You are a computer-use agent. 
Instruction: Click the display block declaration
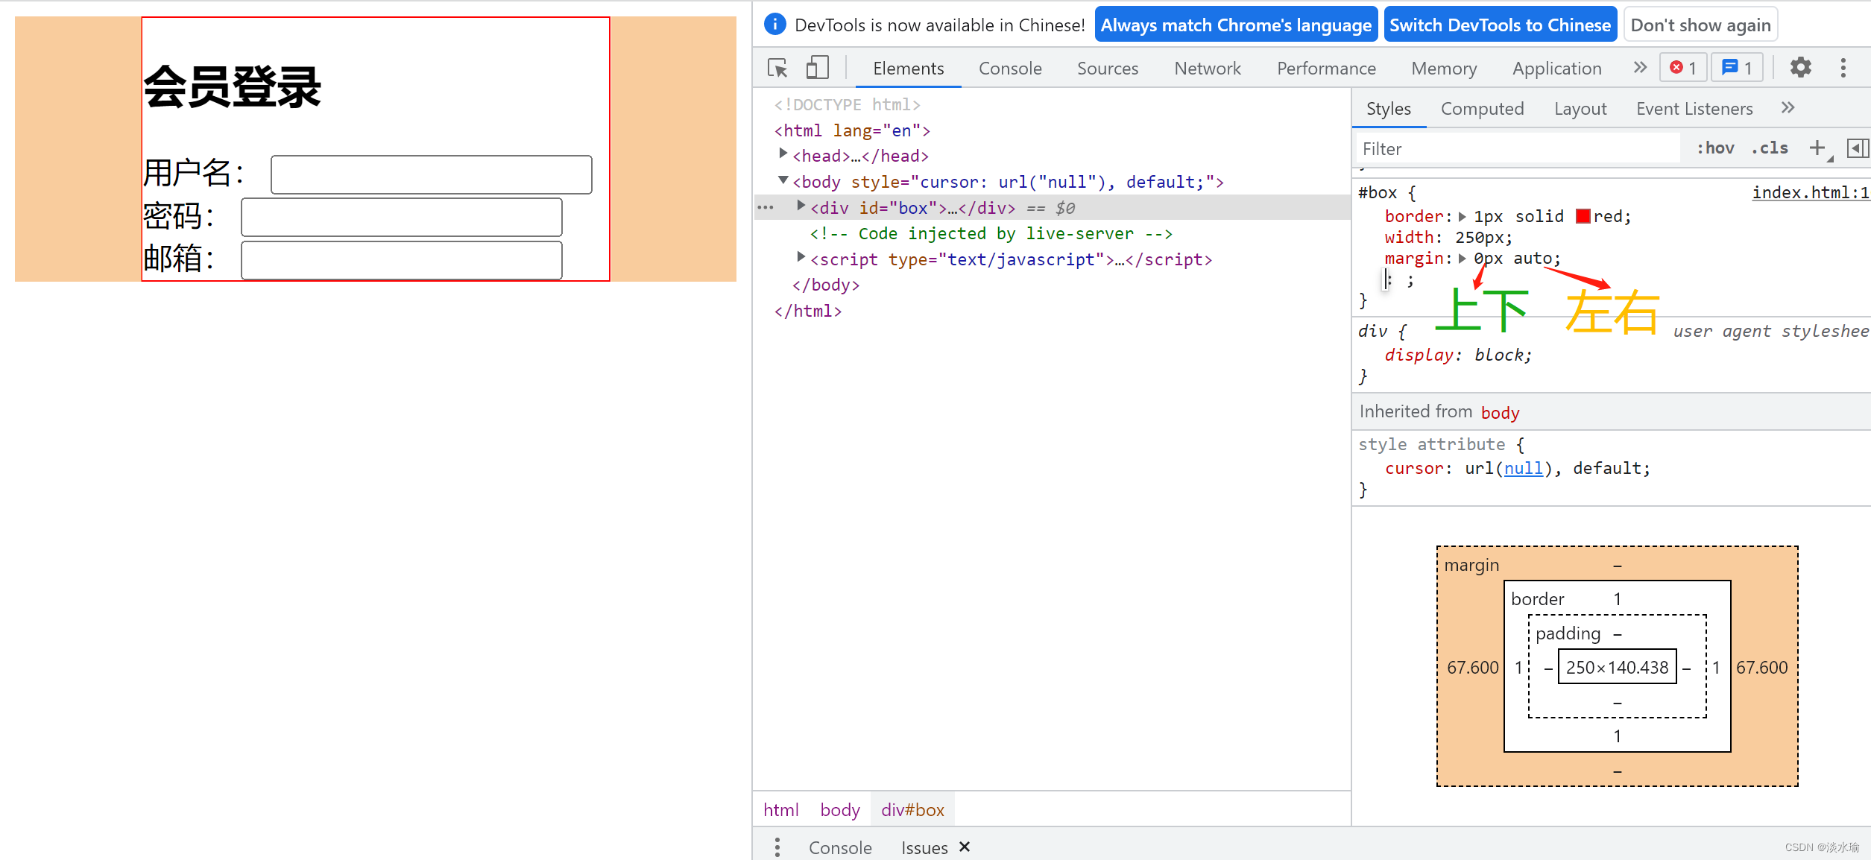tap(1458, 355)
